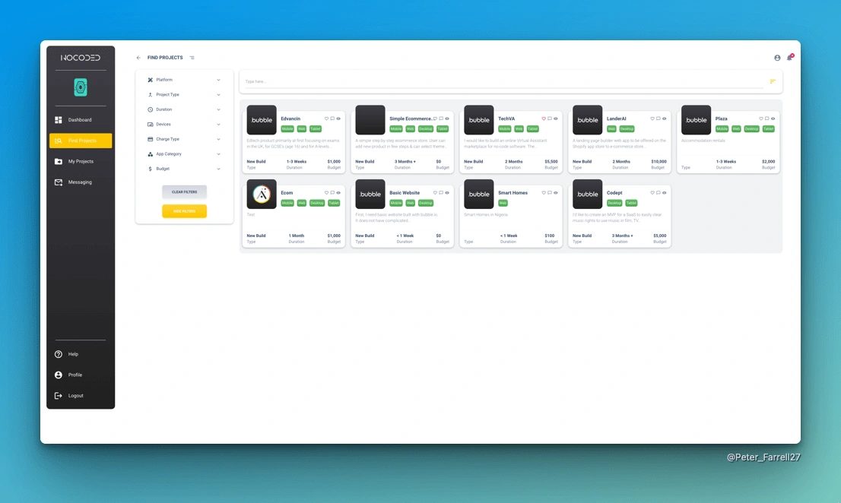Toggle the heart on TechVA project
Screen dimensions: 841x503
pos(544,119)
